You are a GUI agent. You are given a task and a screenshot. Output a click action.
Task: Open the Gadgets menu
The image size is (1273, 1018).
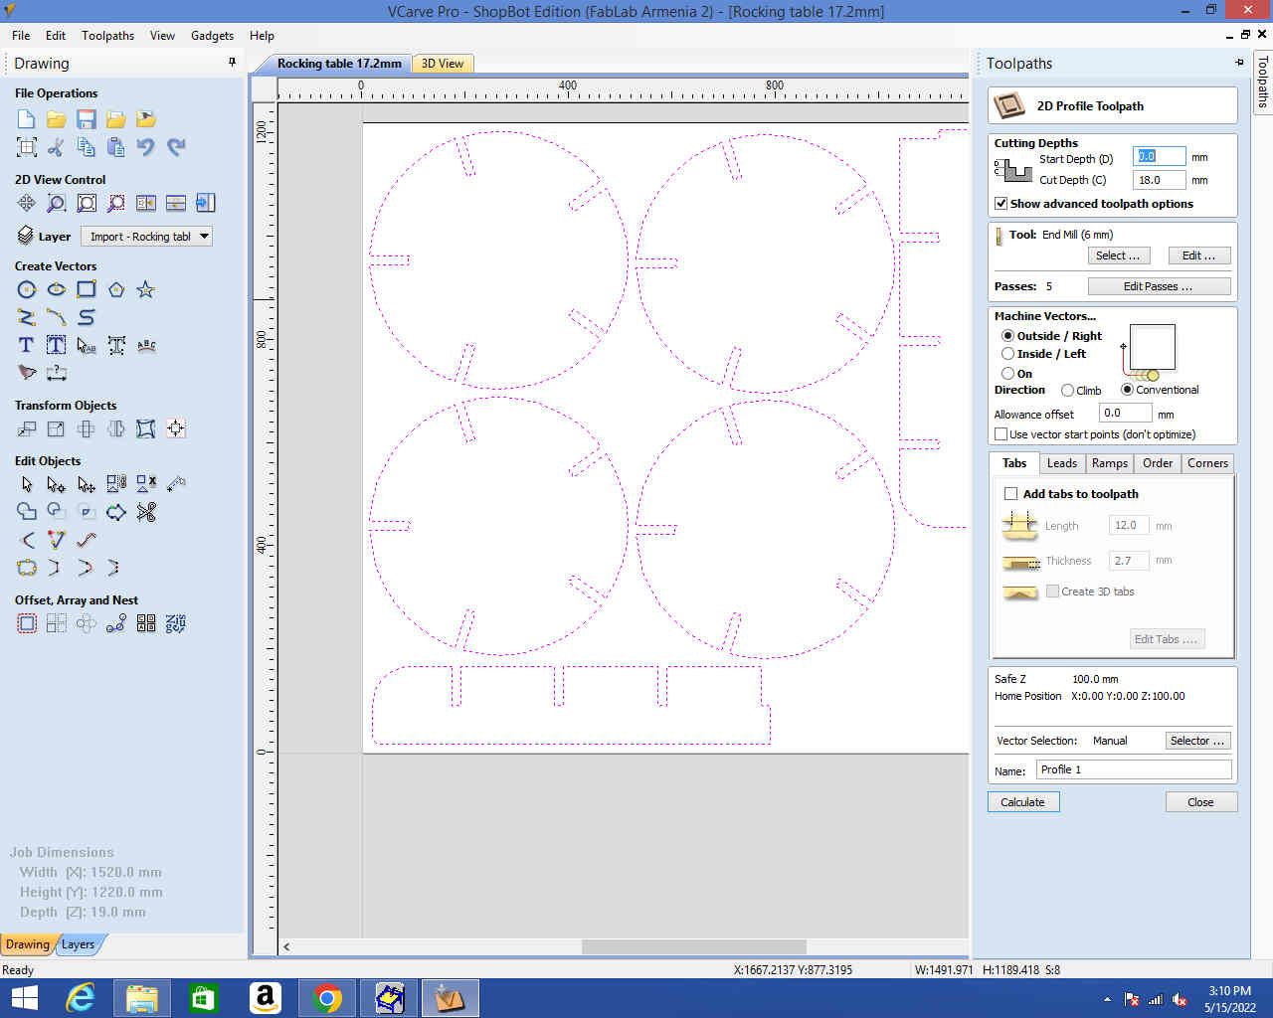click(x=212, y=36)
